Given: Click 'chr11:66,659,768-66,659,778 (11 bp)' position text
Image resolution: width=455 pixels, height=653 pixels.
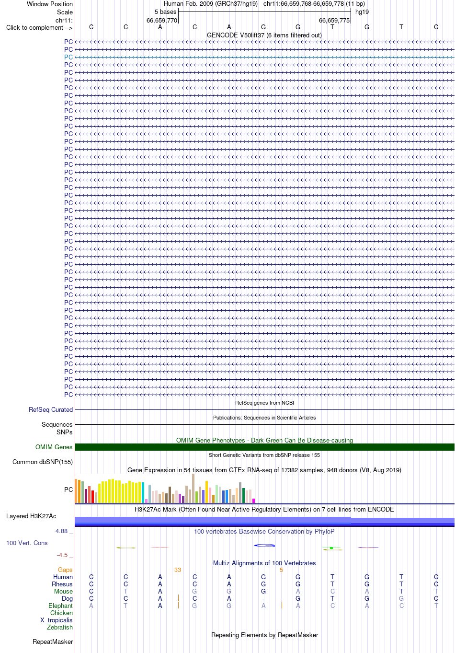Looking at the screenshot, I should pyautogui.click(x=314, y=4).
